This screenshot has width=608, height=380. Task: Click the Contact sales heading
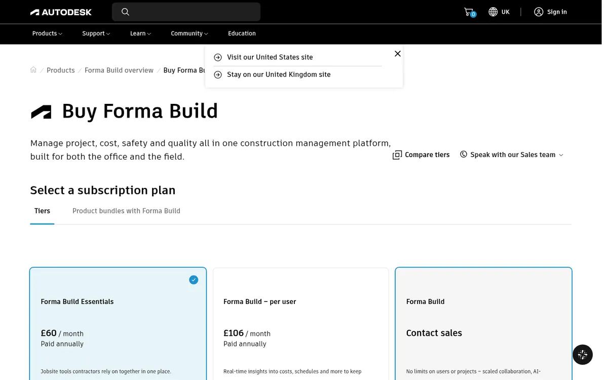pos(434,333)
